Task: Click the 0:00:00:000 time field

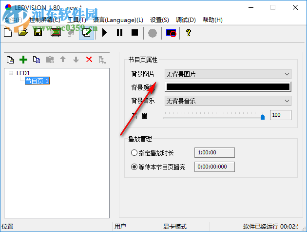Action: (214, 167)
